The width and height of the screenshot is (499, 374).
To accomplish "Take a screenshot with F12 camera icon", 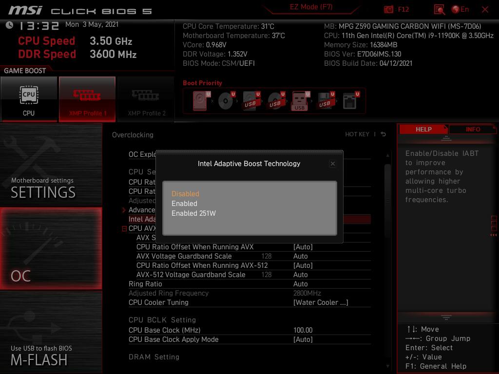I will pos(388,10).
